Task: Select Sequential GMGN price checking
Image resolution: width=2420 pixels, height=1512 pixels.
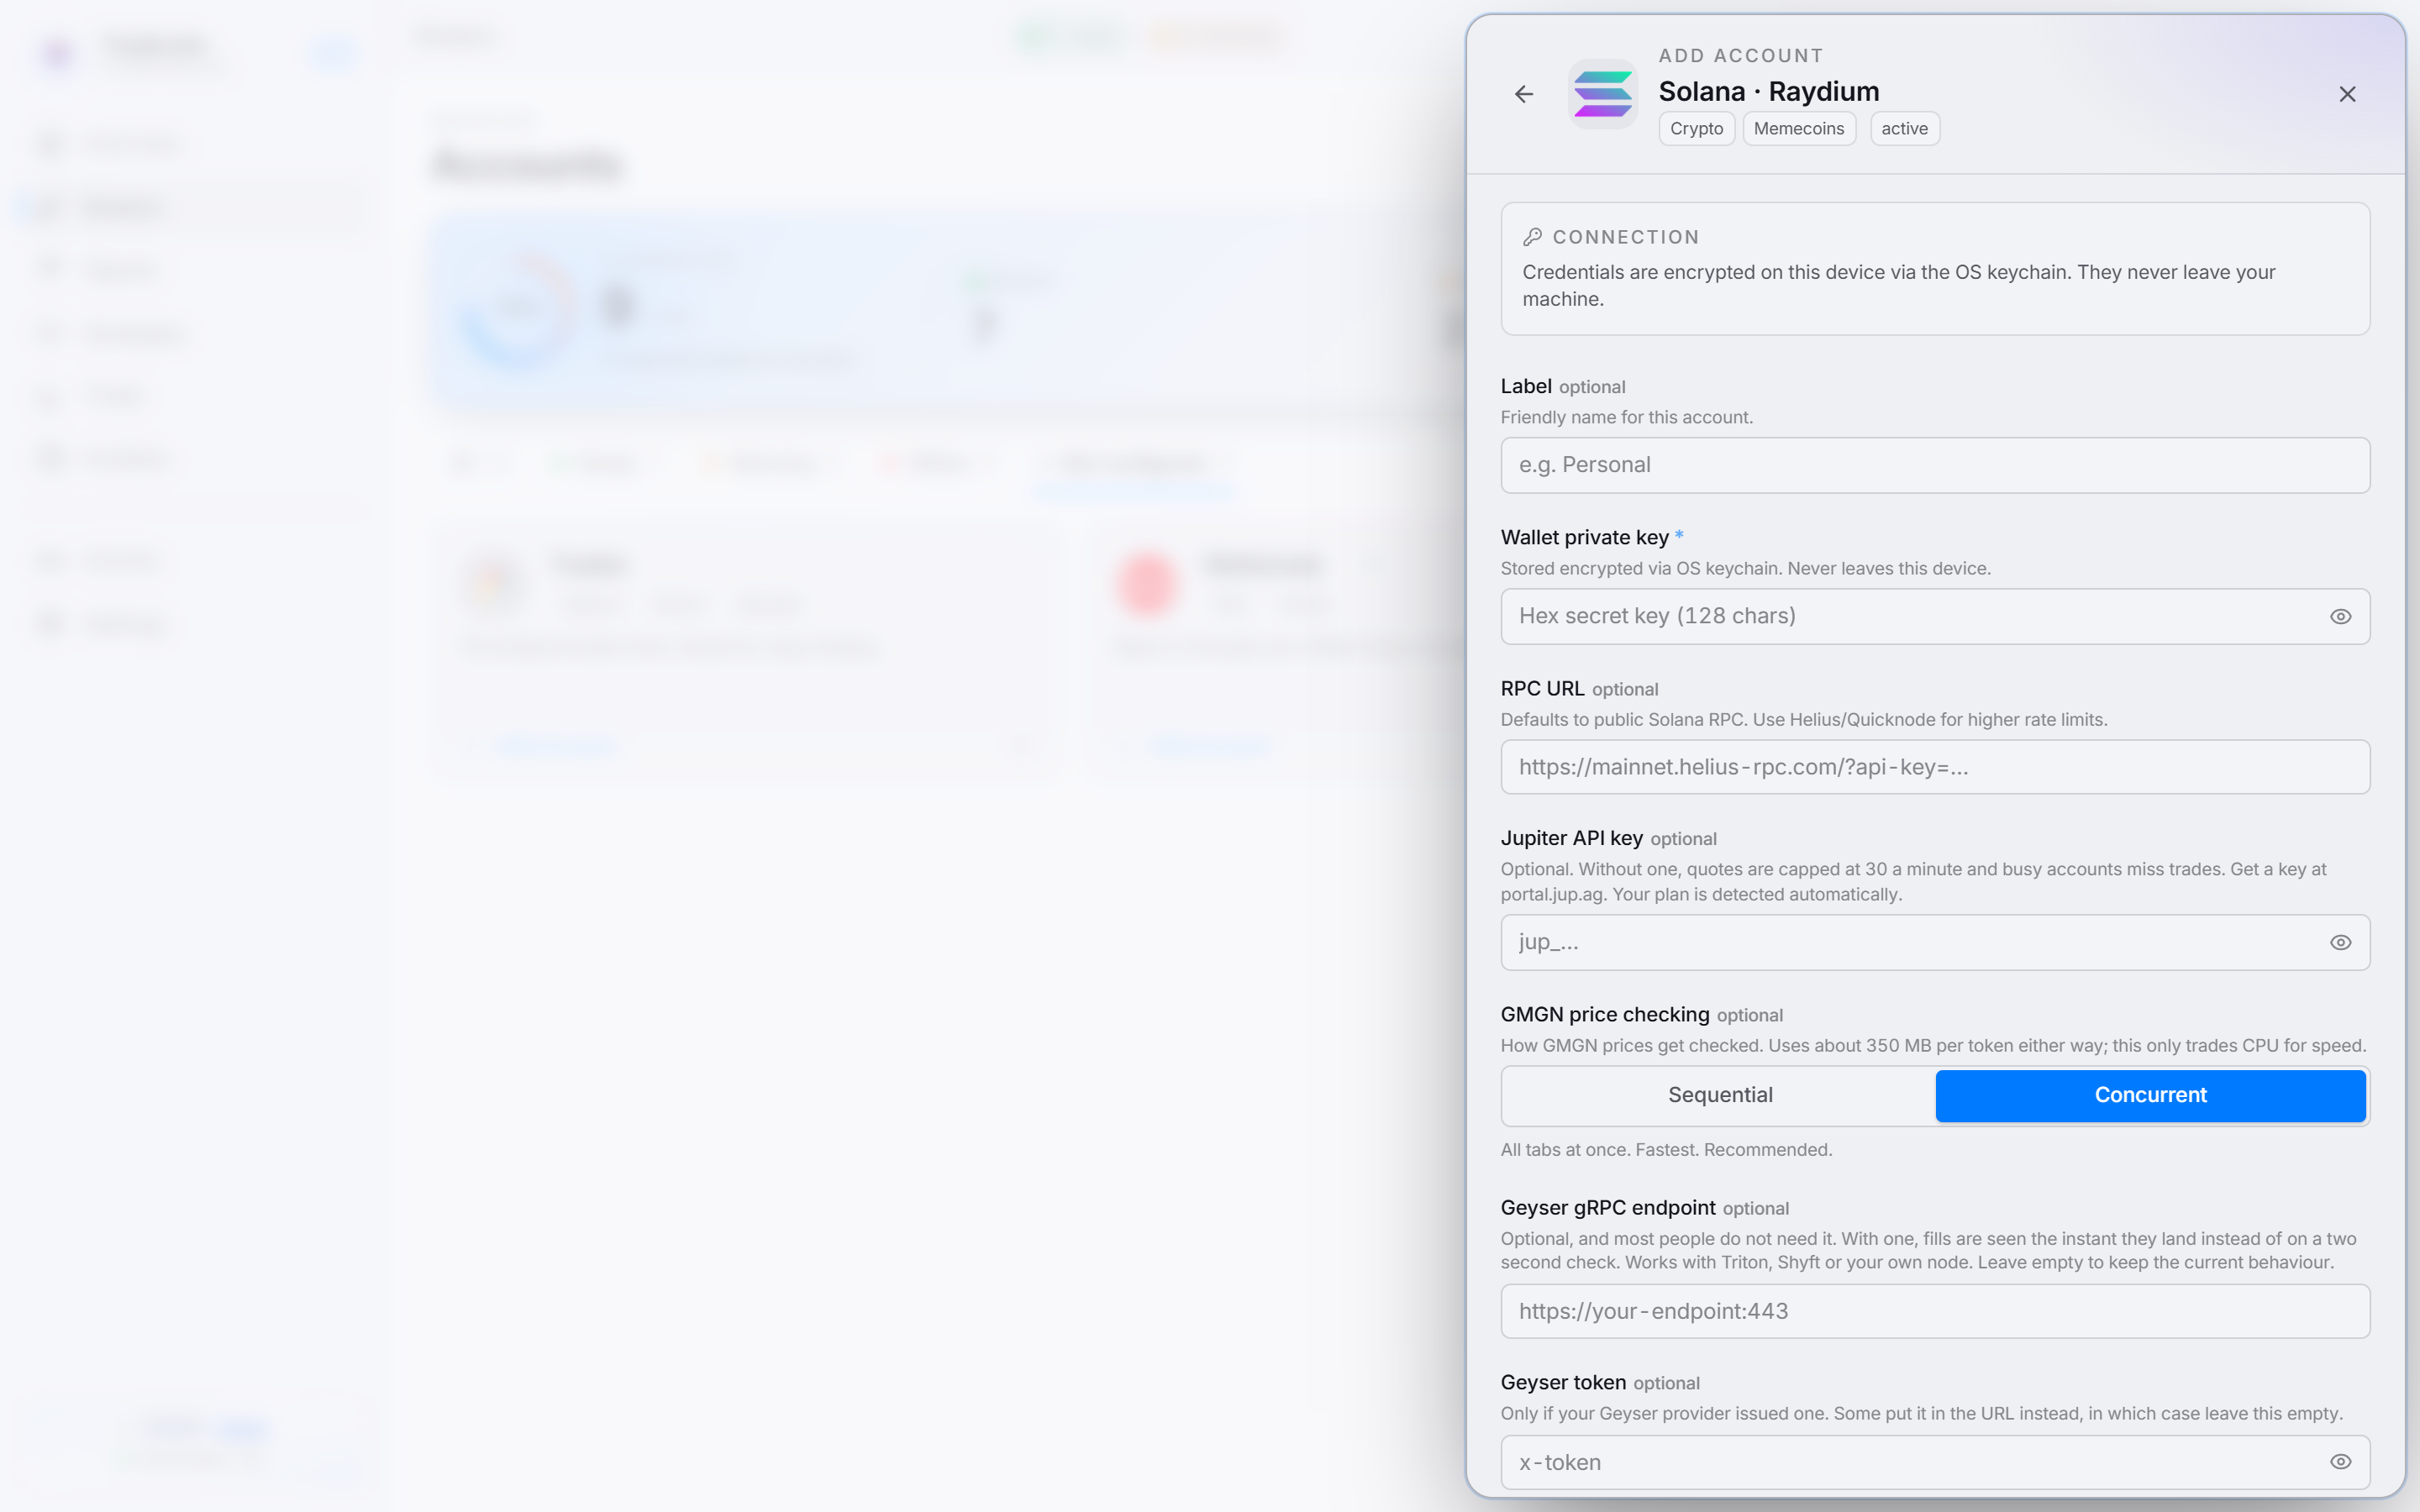Action: pyautogui.click(x=1720, y=1095)
